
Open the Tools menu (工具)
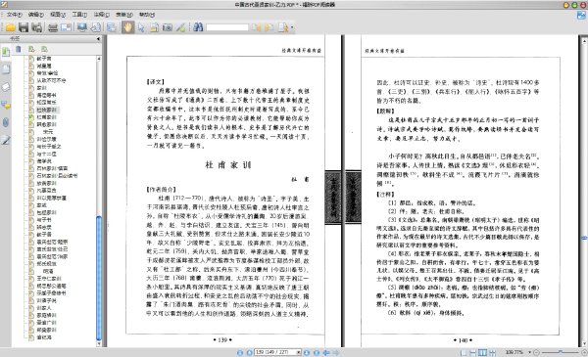coord(79,15)
